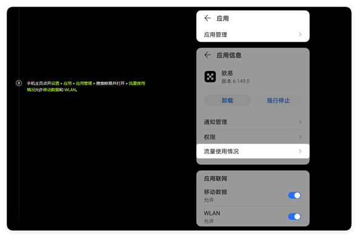Click the 流量使用 highlighted text in the instructions
Viewport: 358px width, 237px height.
137,84
